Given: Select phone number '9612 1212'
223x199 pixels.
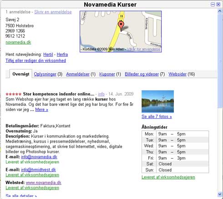Looking at the screenshot, I should point(15,36).
